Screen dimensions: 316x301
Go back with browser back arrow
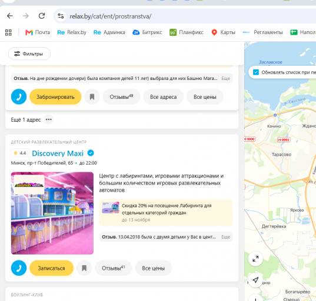(x=9, y=16)
